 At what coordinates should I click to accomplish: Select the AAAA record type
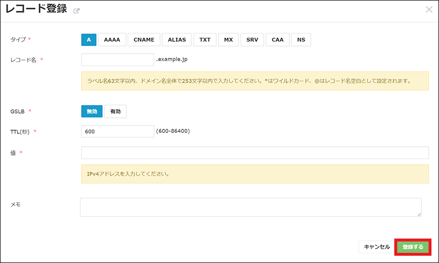112,40
